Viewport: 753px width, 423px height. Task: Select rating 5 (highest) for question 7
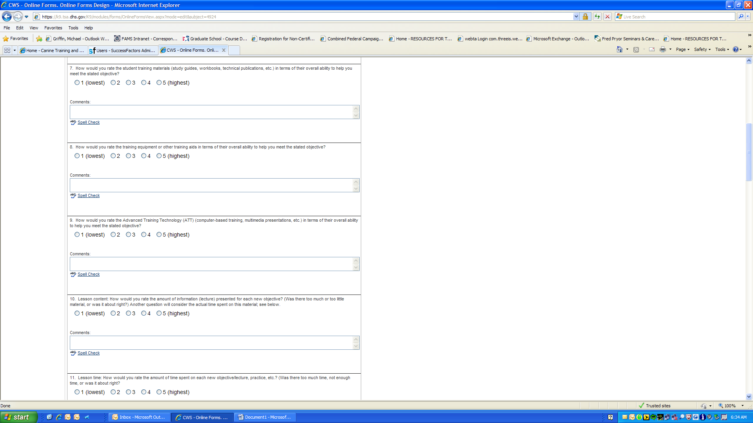tap(159, 83)
